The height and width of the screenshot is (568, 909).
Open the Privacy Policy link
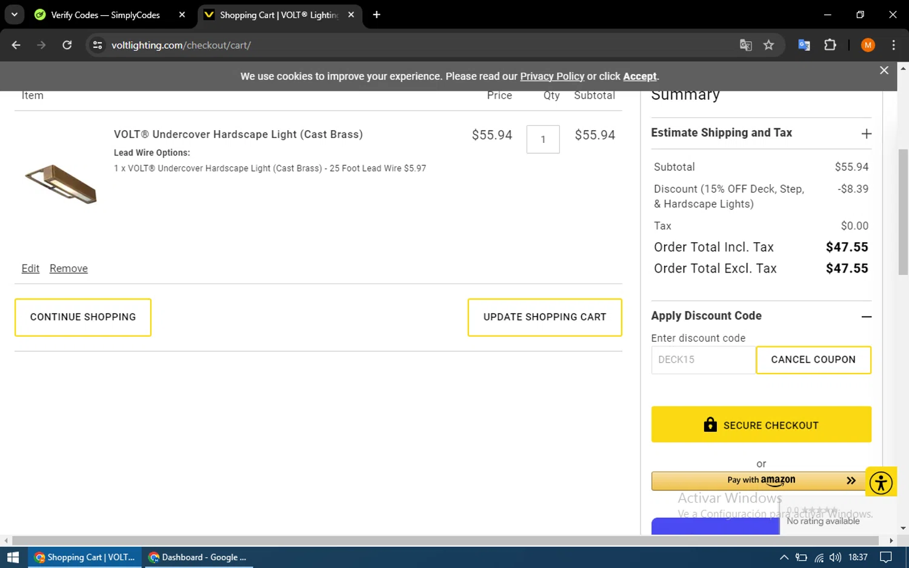point(552,76)
